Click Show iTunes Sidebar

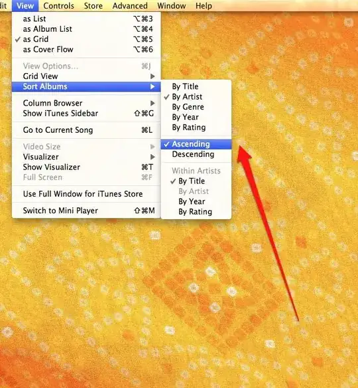[x=86, y=114]
